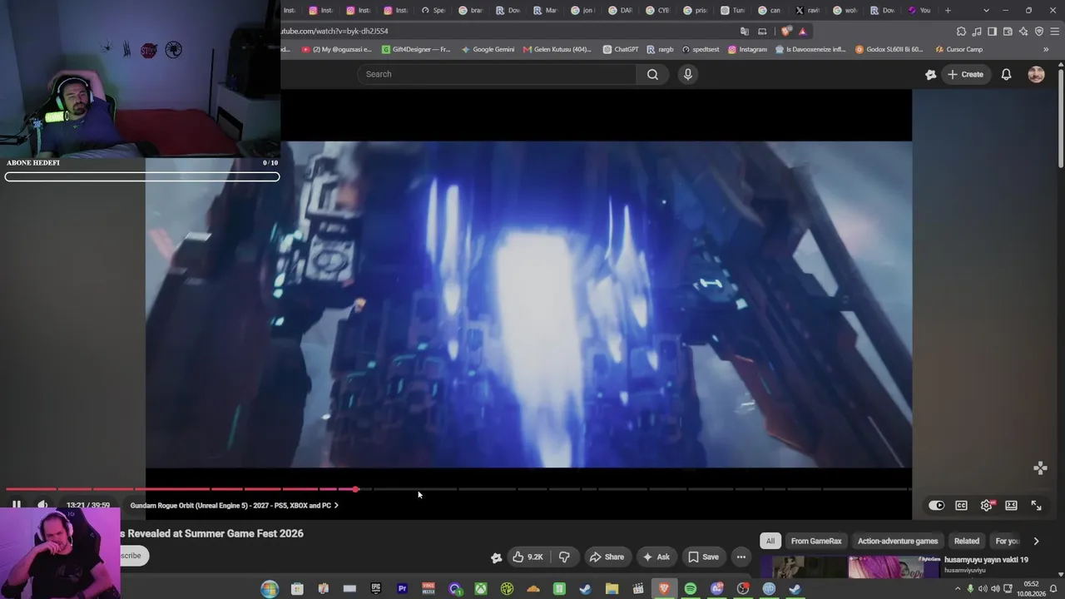Viewport: 1065px width, 599px height.
Task: Open YouTube notifications bell
Action: [1006, 74]
